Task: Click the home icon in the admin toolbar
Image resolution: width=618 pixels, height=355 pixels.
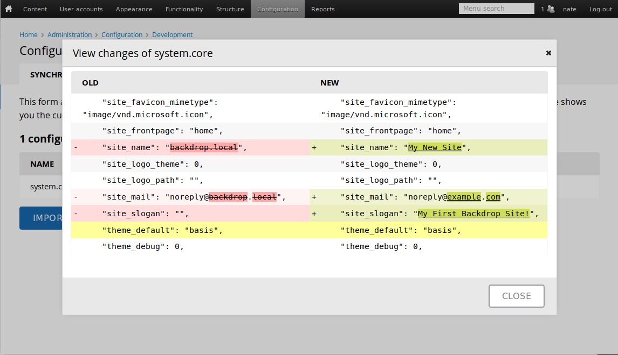Action: (x=8, y=9)
